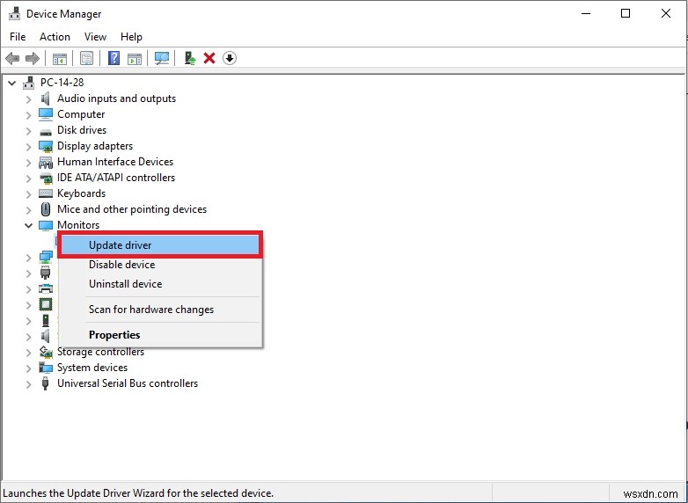Click the Keyboards category icon
This screenshot has width=688, height=503.
(x=46, y=193)
